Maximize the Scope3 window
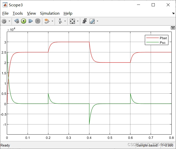This screenshot has height=149, width=176. pyautogui.click(x=153, y=5)
